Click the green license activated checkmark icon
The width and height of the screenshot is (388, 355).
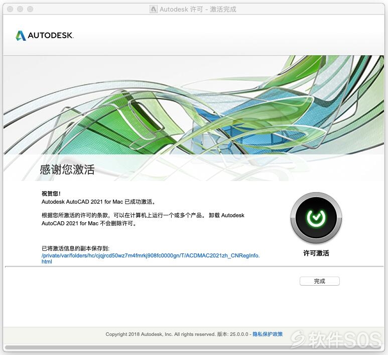coord(316,217)
